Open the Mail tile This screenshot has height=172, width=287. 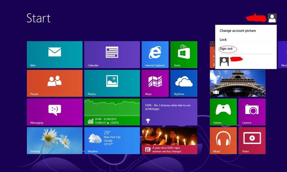pos(55,55)
